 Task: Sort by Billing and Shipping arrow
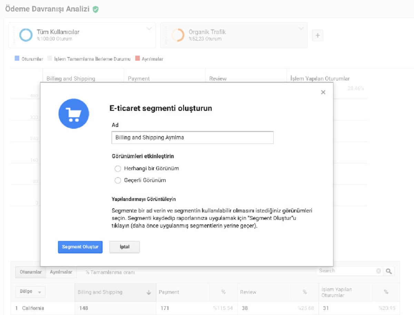[x=149, y=292]
